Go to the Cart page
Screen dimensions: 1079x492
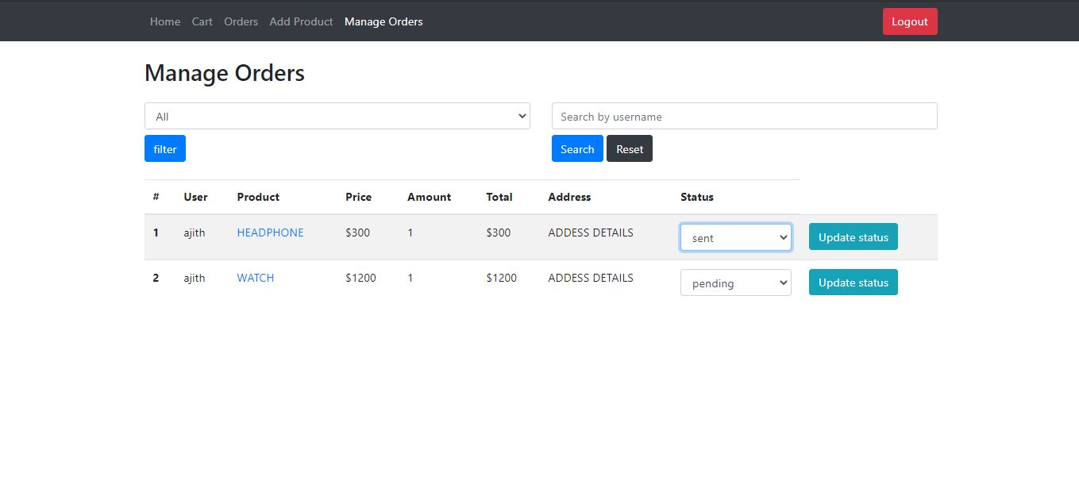click(x=202, y=21)
